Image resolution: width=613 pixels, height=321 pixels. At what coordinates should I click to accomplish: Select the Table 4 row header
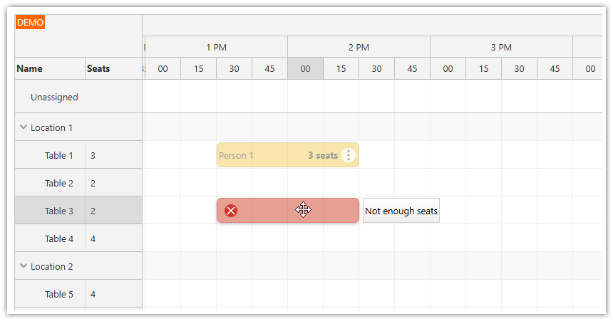58,238
